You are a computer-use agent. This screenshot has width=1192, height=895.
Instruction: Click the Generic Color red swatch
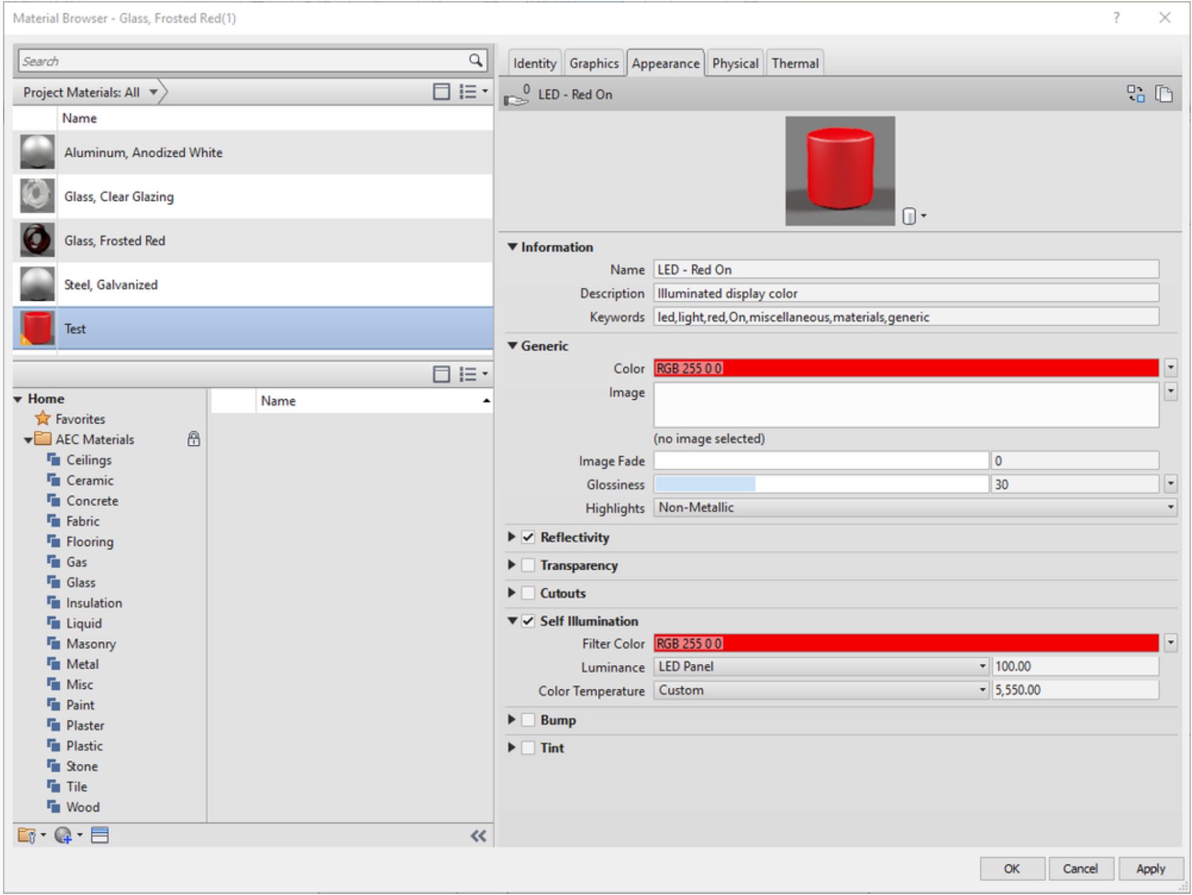point(906,368)
